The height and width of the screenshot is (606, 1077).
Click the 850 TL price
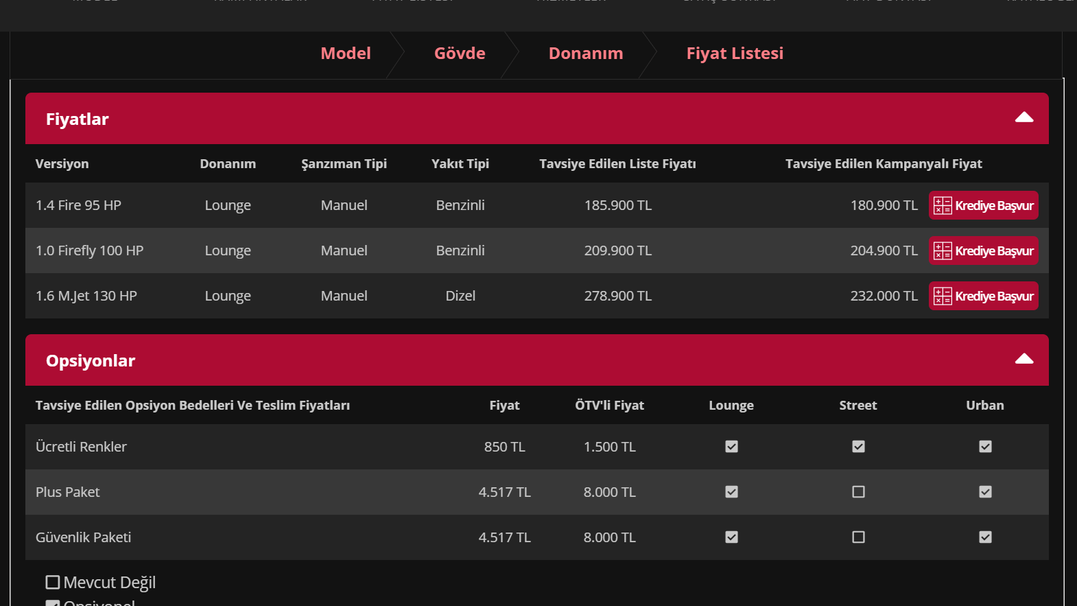click(504, 447)
